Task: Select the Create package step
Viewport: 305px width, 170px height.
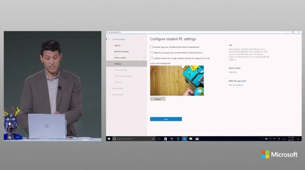Action: click(119, 39)
